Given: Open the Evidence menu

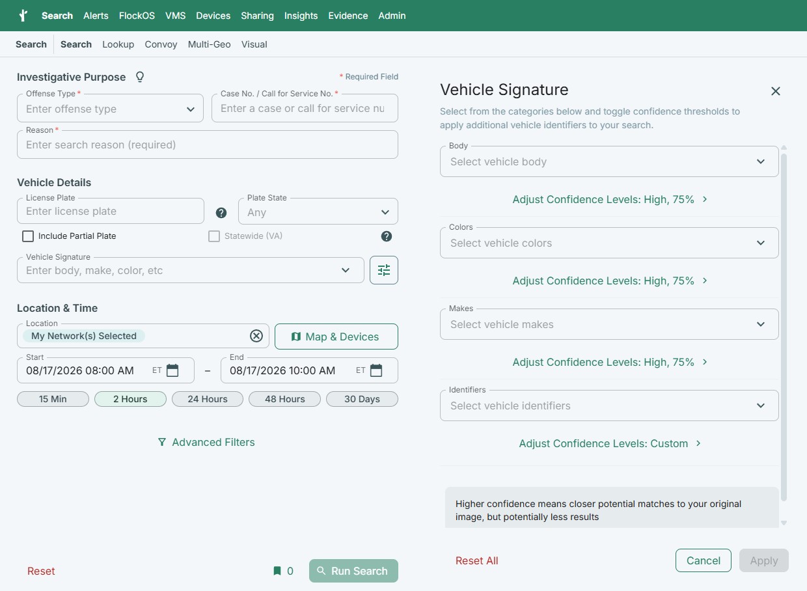Looking at the screenshot, I should (348, 16).
